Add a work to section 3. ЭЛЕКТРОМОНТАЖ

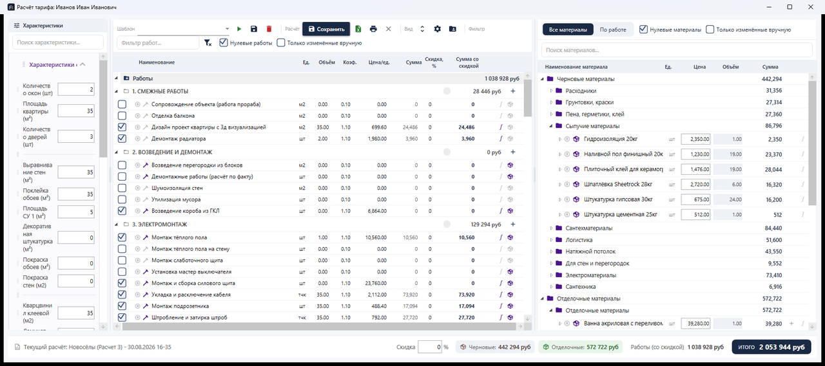pos(513,224)
